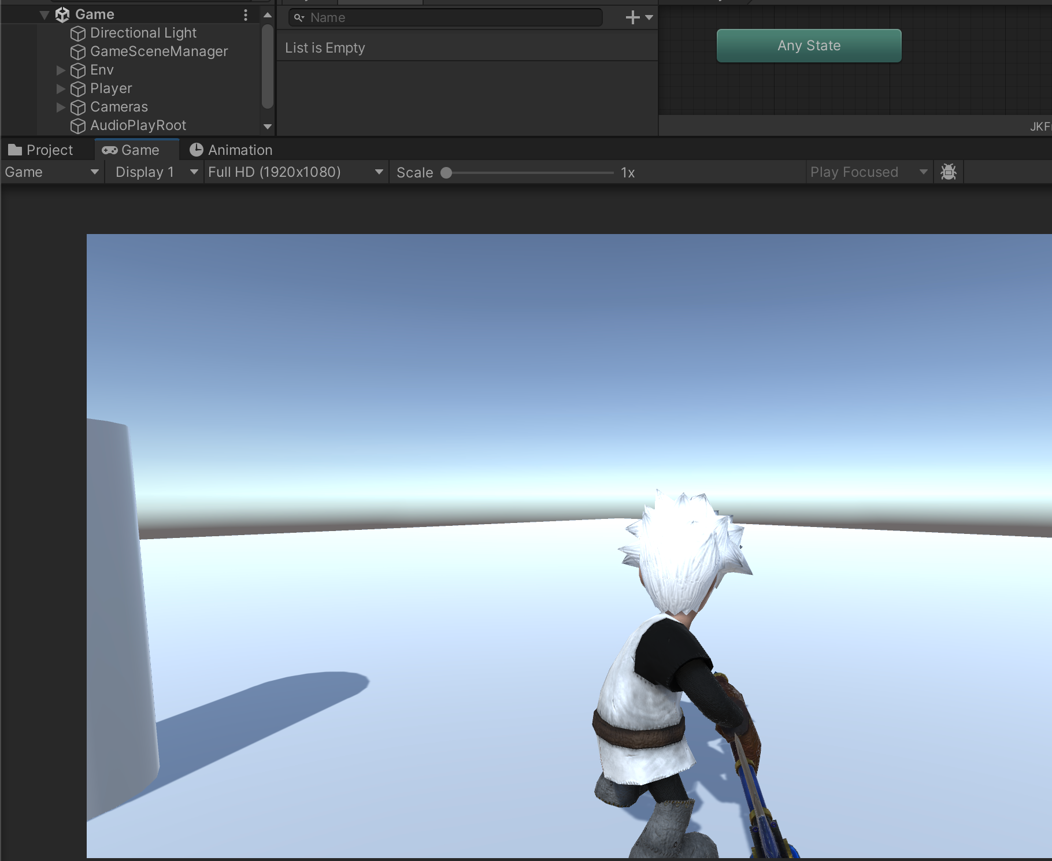Focus the parameter Name search field
The width and height of the screenshot is (1052, 861).
pyautogui.click(x=446, y=18)
